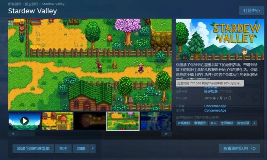Add game via 添加至您的愿望单 button
This screenshot has width=267, height=160.
(33, 148)
